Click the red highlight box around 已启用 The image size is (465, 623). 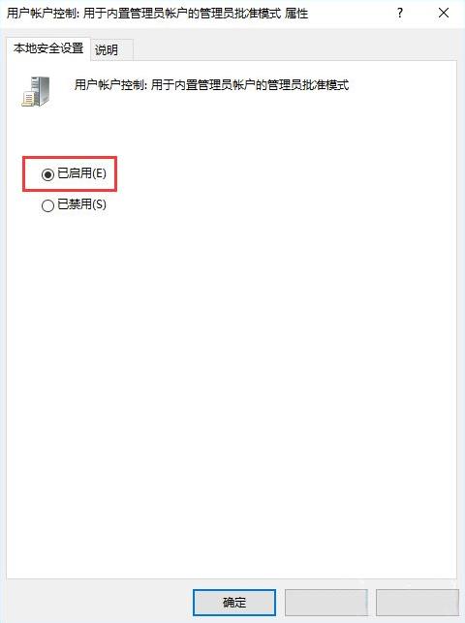click(70, 174)
